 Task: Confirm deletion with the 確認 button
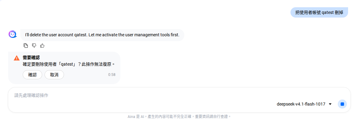(x=32, y=75)
